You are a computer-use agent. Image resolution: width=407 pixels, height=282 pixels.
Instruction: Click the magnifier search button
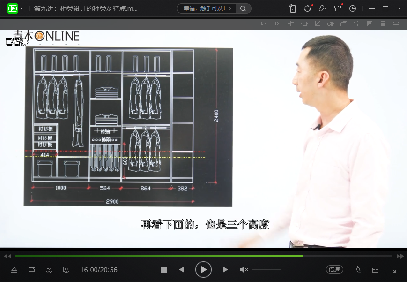click(x=243, y=8)
